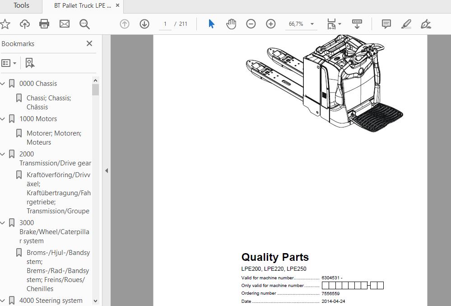Close the Bookmarks panel
The width and height of the screenshot is (451, 306).
[x=89, y=43]
